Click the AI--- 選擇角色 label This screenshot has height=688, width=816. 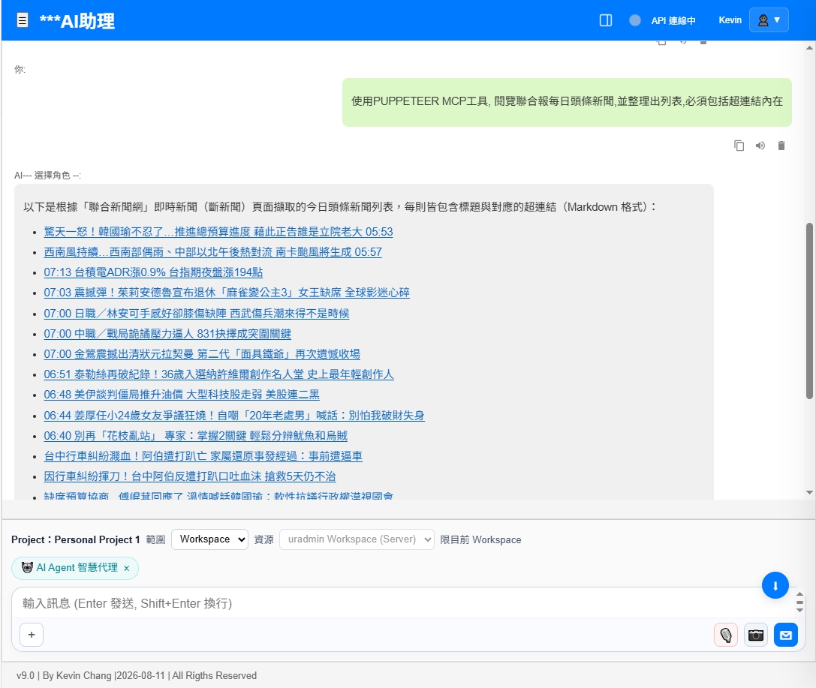[x=47, y=176]
